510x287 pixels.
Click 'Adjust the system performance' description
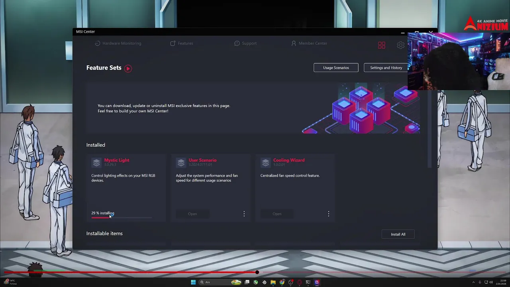pyautogui.click(x=207, y=178)
